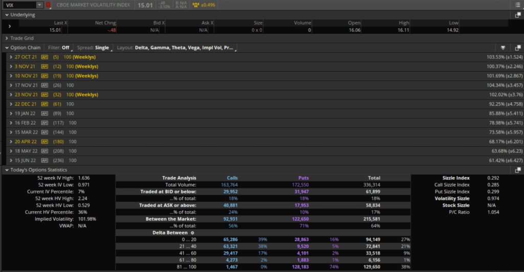Click AH icon on 19 JAN 22 row
524x272 pixels.
coord(45,114)
